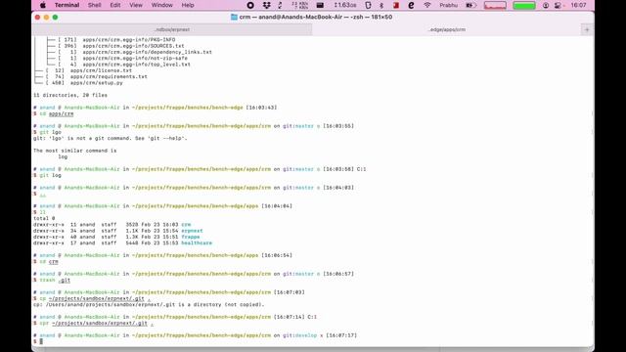
Task: Click the green bar graph in menu bar
Action: click(x=524, y=5)
